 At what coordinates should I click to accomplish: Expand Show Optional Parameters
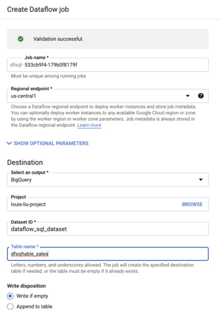47,143
